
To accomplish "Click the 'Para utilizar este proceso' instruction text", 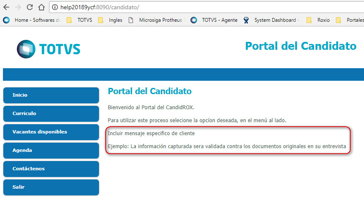I will 197,121.
